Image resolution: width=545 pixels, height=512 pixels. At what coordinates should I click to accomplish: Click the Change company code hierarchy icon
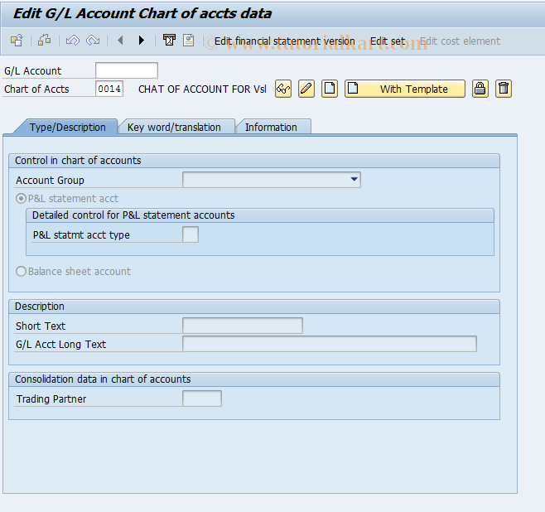pos(44,41)
